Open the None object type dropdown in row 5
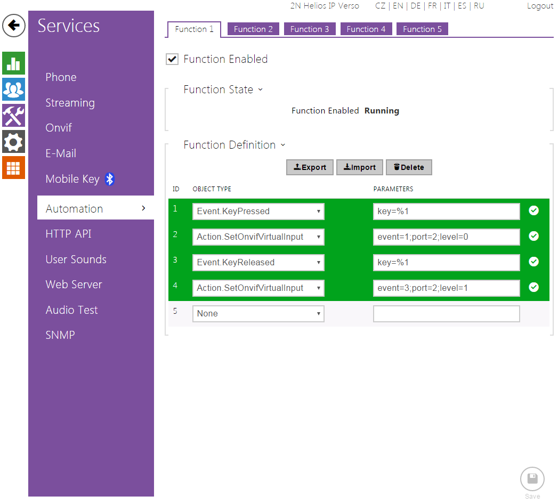Image resolution: width=558 pixels, height=504 pixels. 258,314
